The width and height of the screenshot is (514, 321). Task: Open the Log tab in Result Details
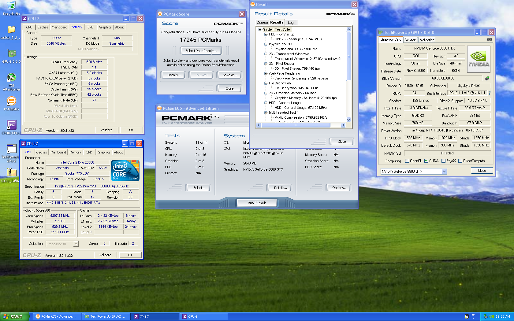pyautogui.click(x=291, y=23)
